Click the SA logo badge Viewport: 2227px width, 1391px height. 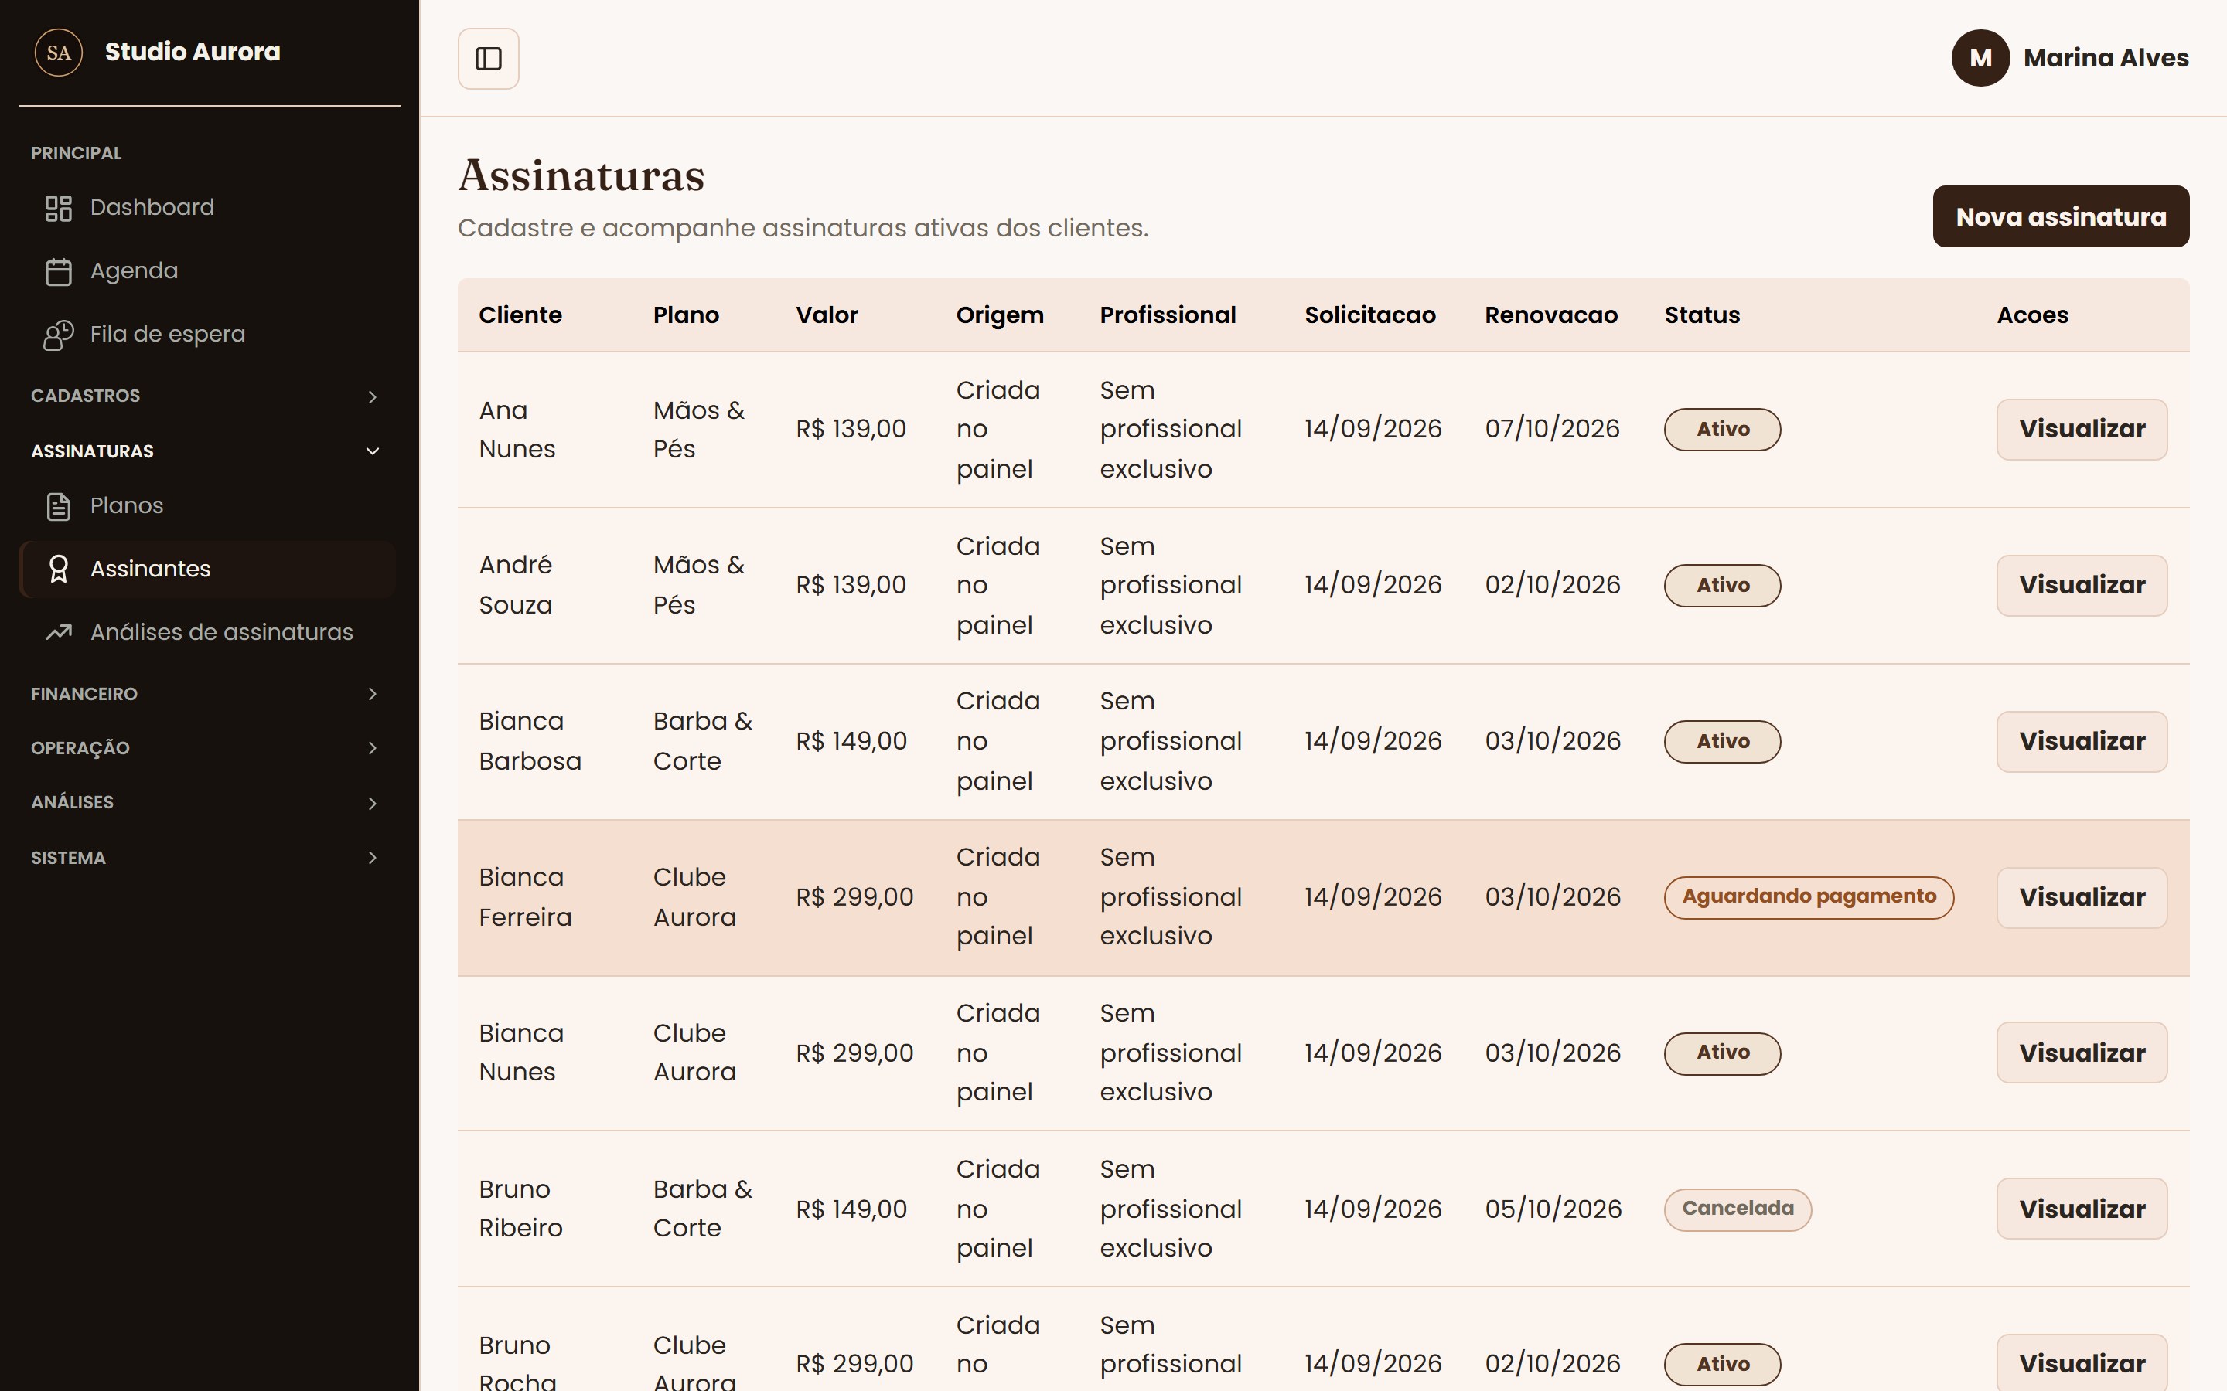tap(59, 53)
